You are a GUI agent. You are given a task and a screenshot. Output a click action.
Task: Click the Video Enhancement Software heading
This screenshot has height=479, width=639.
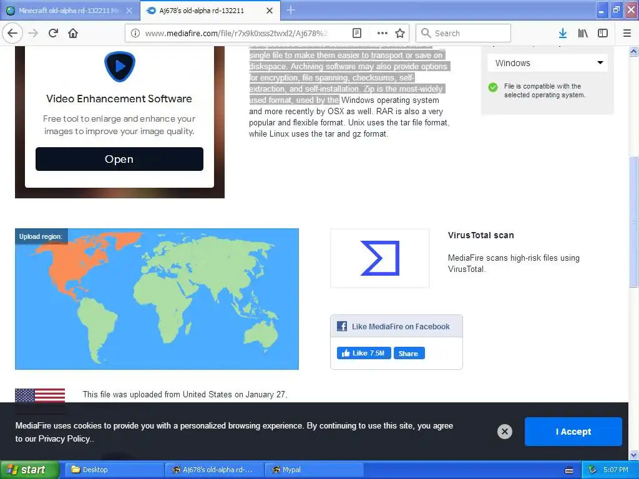pyautogui.click(x=119, y=99)
